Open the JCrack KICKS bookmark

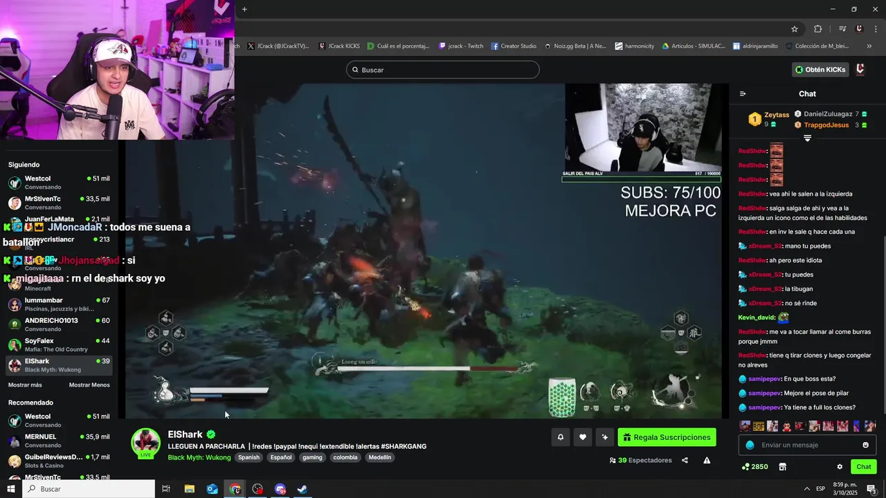coord(340,46)
